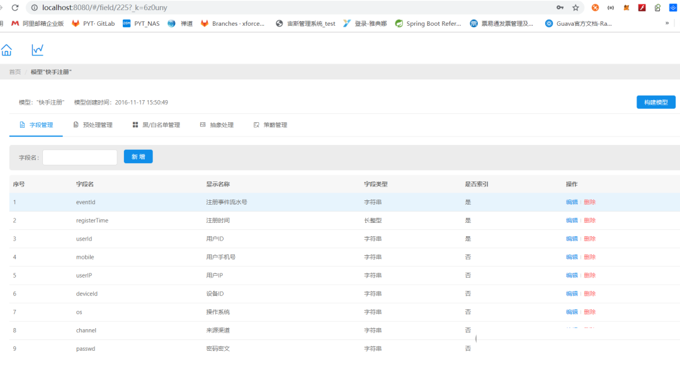Select the 抽象处理 tab

point(217,125)
